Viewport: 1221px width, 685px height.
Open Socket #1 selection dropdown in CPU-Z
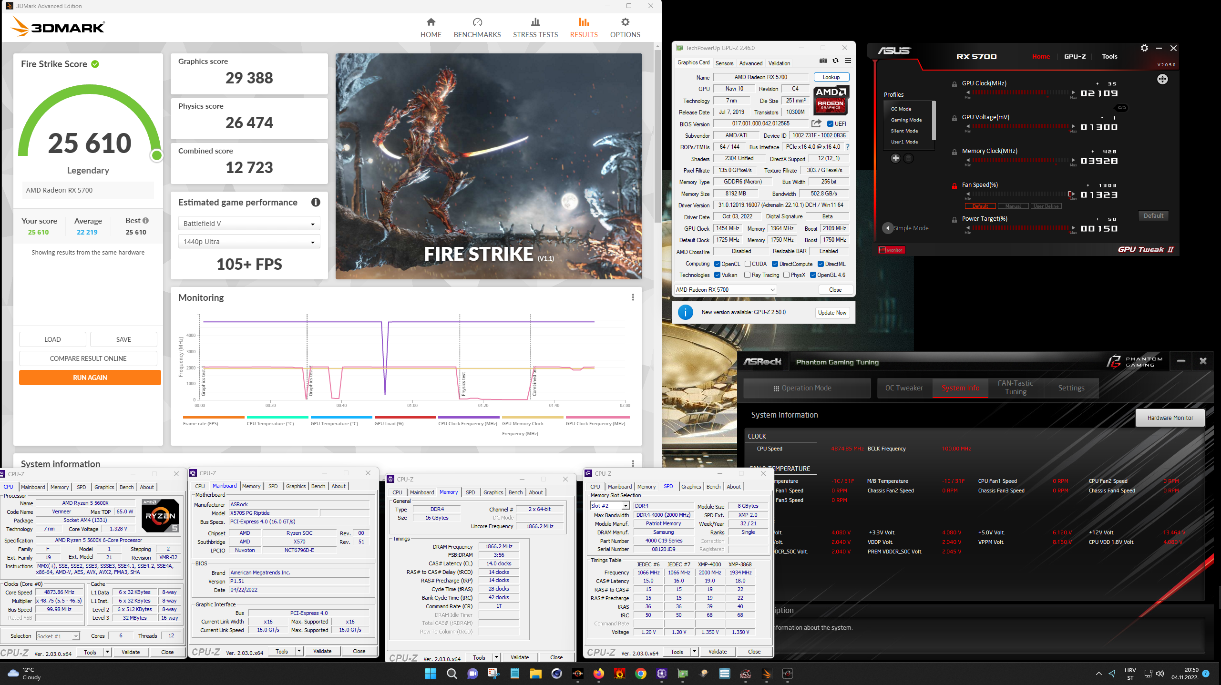point(58,636)
